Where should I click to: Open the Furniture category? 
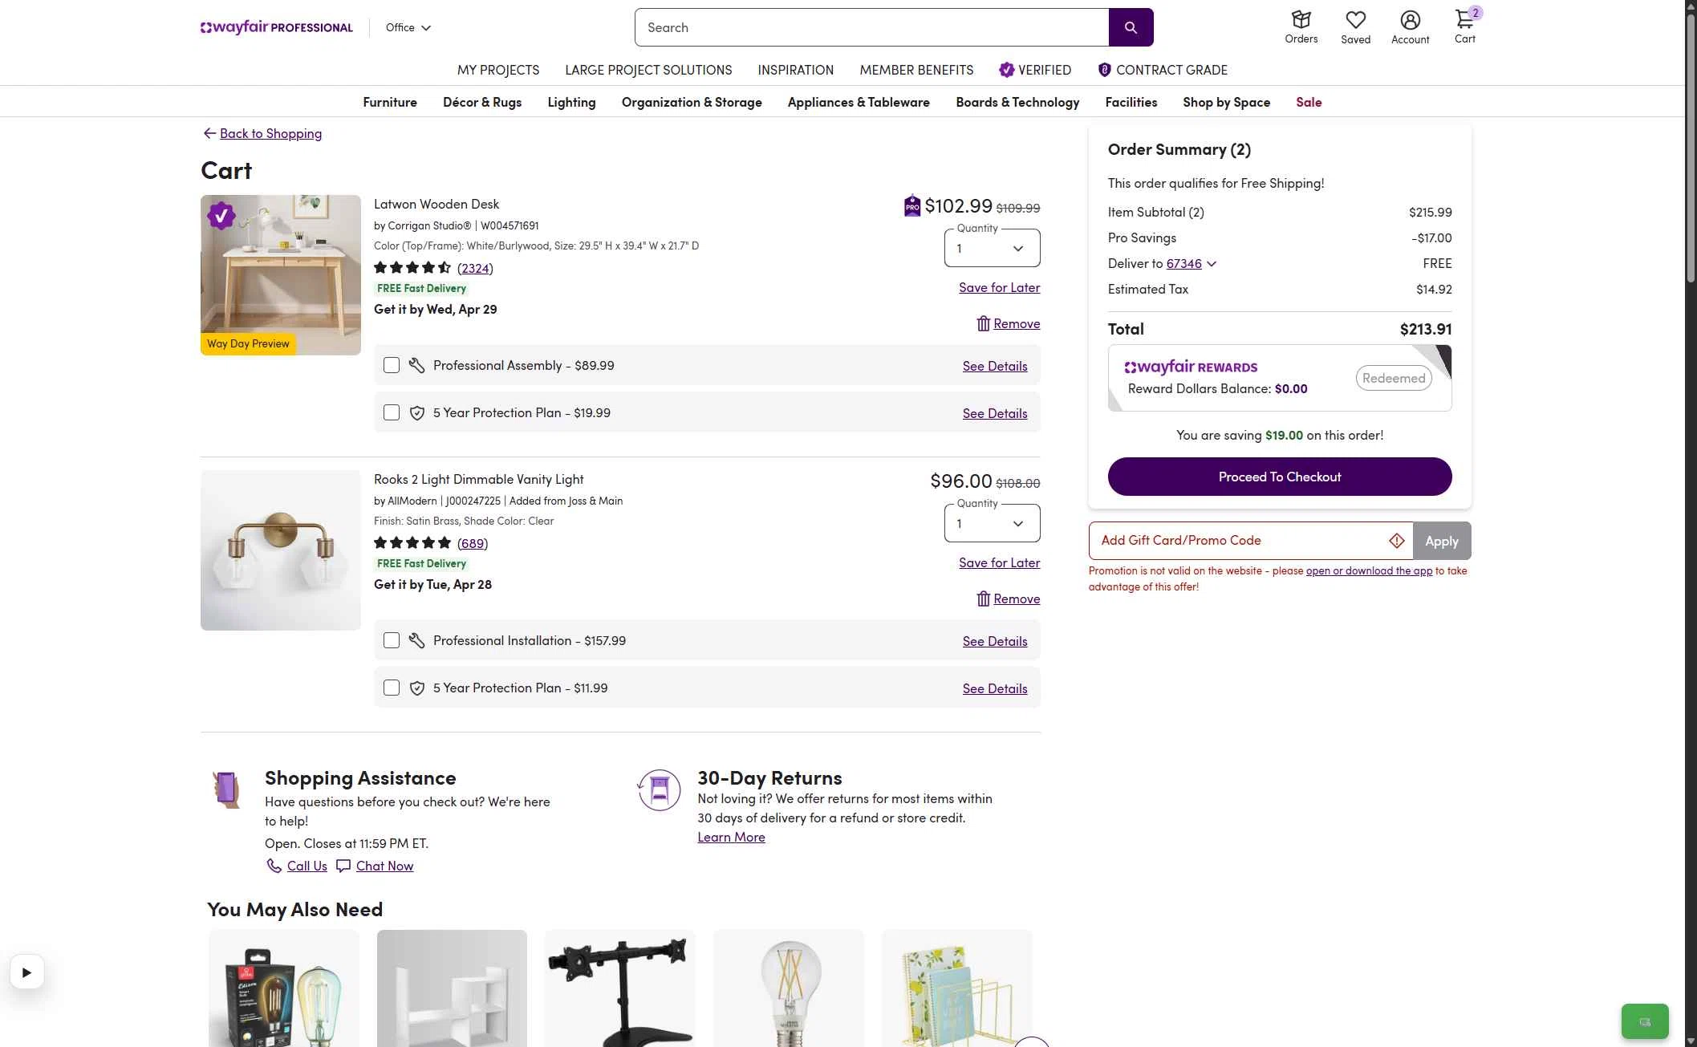pyautogui.click(x=390, y=102)
